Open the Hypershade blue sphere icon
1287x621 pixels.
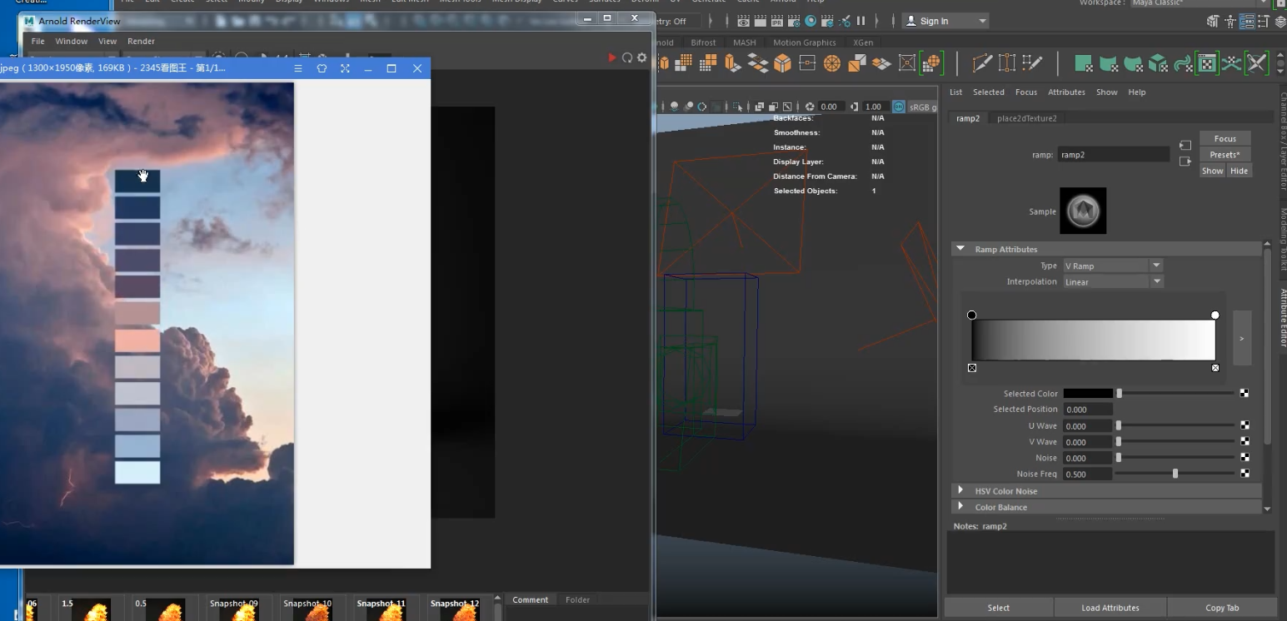click(811, 21)
